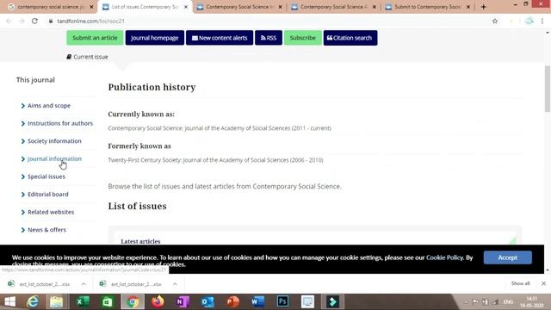This screenshot has width=551, height=310.
Task: Close the first 'contemporary social science' tab
Action: [91, 7]
